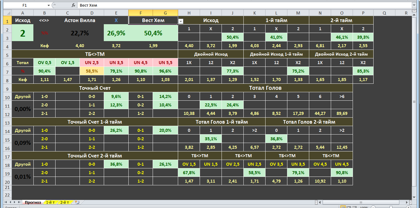Image resolution: width=420 pixels, height=208 pixels.
Task: Select column D header
Action: pos(92,13)
